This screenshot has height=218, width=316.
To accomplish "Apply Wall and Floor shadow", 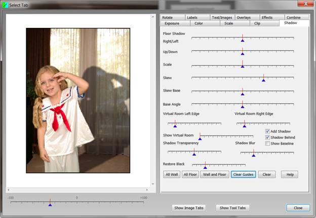I will pos(213,174).
